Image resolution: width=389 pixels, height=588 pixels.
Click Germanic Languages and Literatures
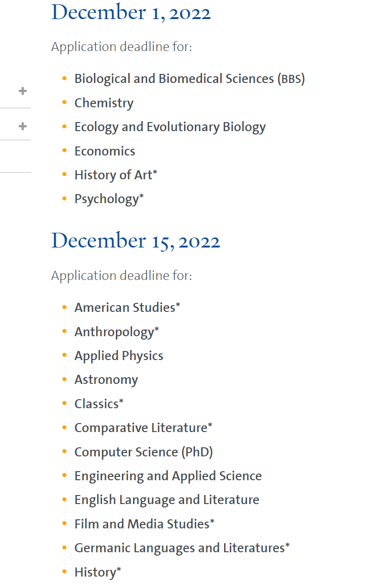click(182, 548)
